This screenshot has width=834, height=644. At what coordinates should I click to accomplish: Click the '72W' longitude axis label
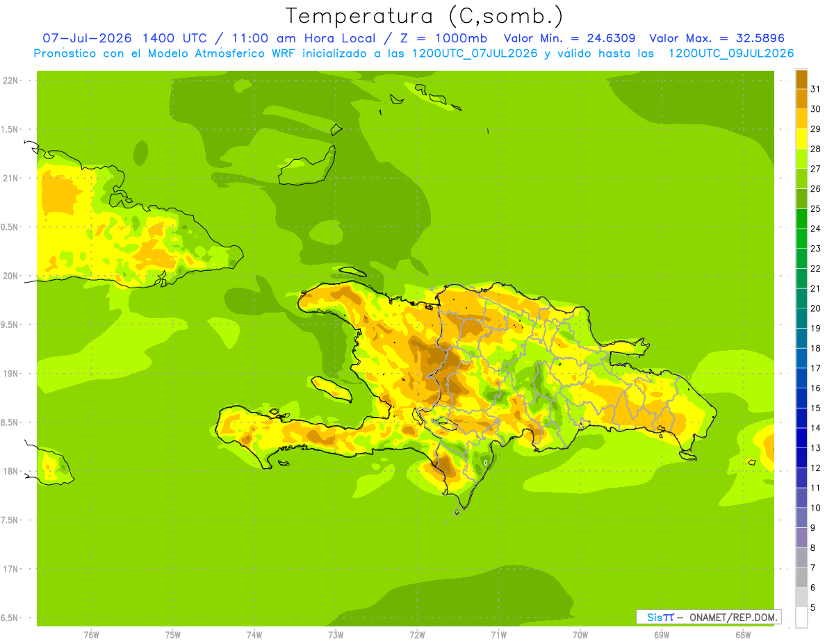pos(417,634)
